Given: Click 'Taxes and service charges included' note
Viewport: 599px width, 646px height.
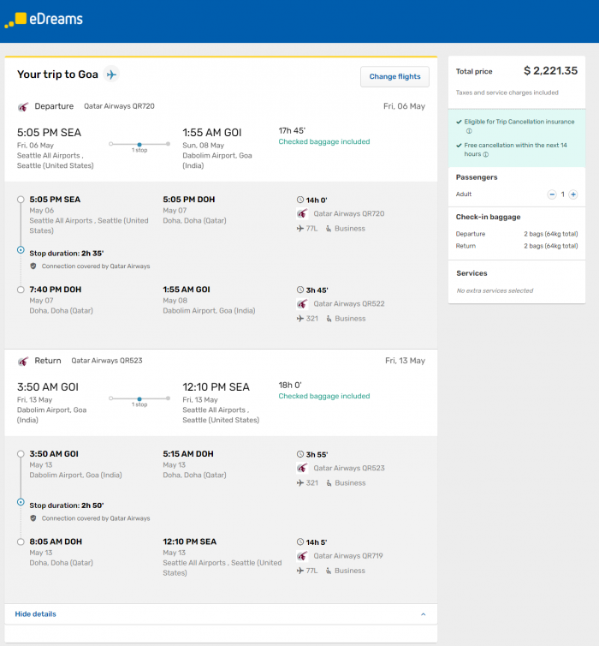Looking at the screenshot, I should (x=507, y=93).
